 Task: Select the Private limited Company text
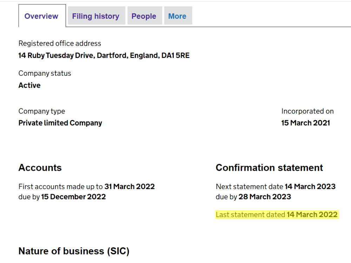[x=60, y=123]
